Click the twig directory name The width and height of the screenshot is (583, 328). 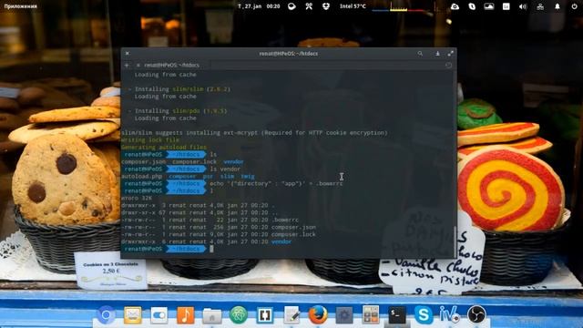248,176
